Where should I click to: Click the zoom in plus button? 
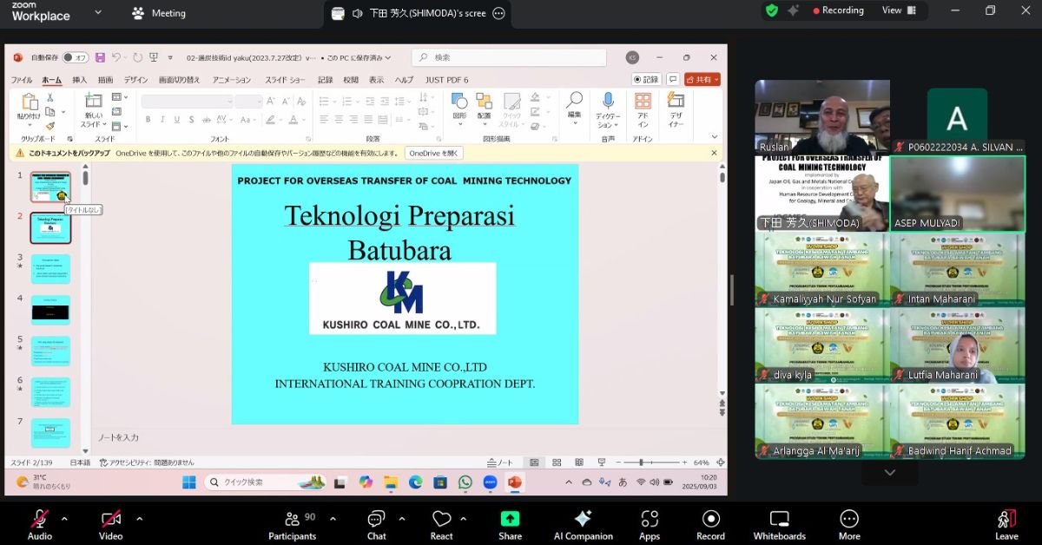tap(683, 463)
